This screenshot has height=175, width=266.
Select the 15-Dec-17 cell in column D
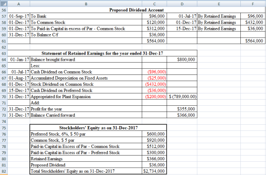point(182,28)
